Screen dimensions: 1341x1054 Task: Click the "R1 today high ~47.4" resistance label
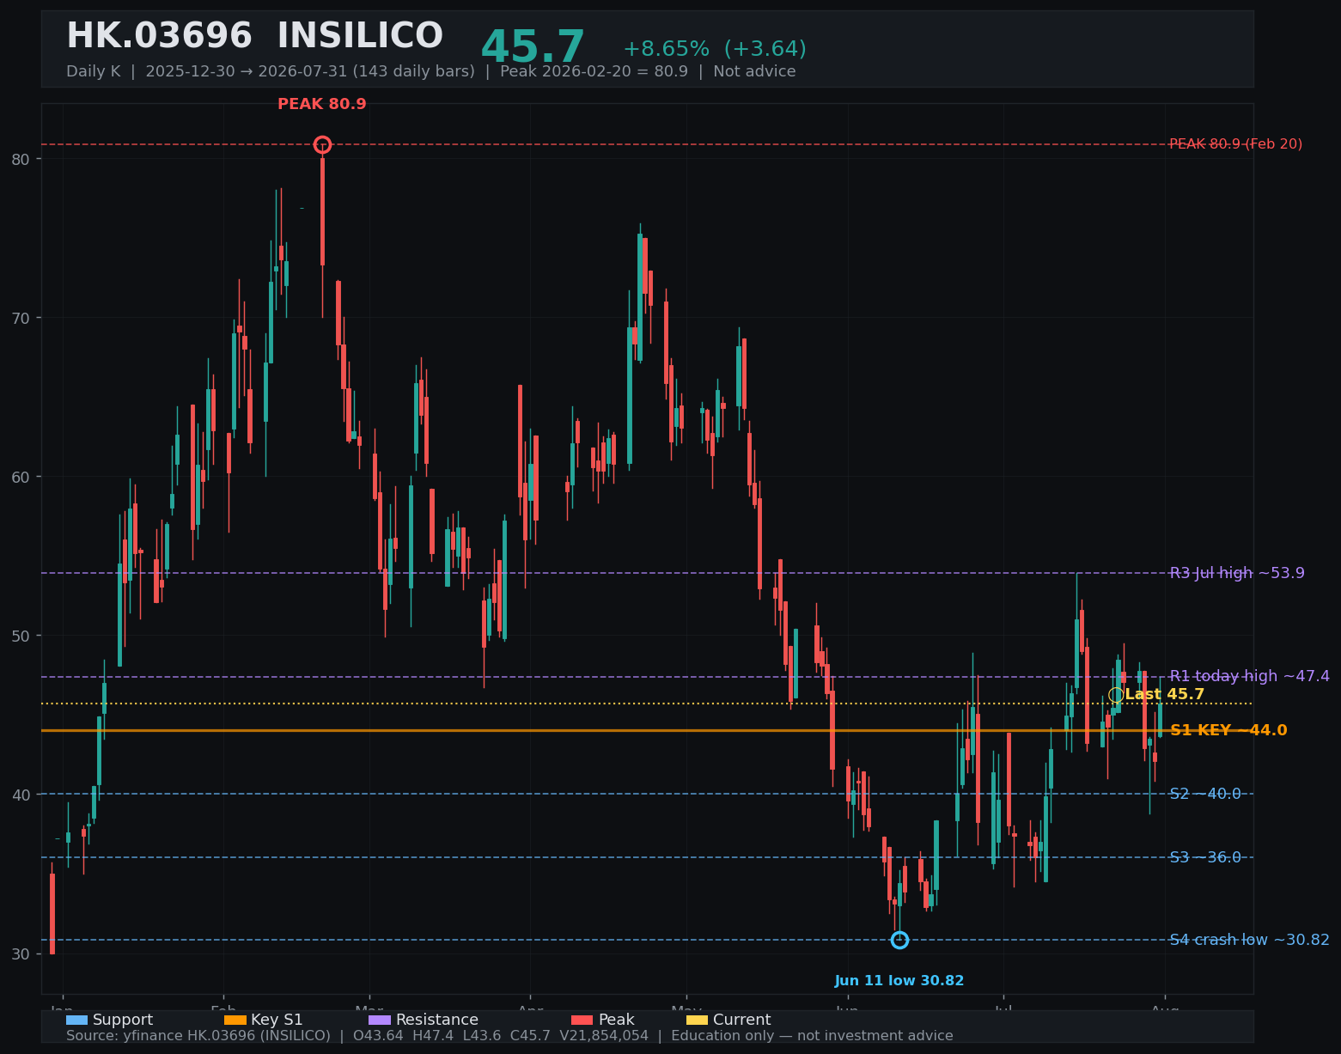coord(1249,676)
